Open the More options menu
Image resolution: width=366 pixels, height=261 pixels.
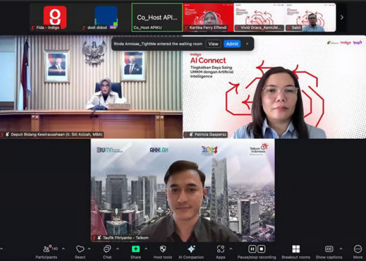(x=358, y=252)
